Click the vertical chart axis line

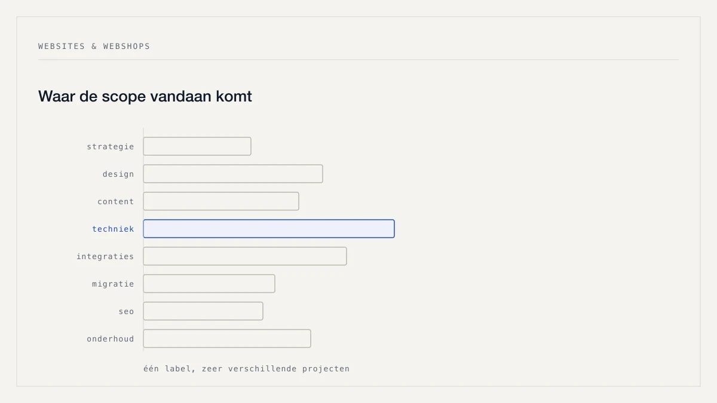coord(143,239)
